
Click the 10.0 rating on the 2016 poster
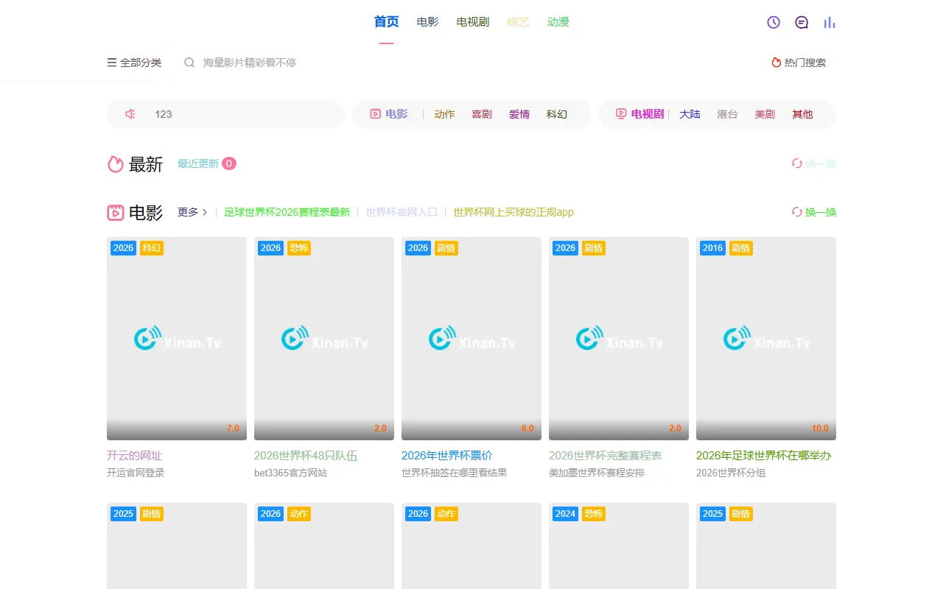pyautogui.click(x=820, y=428)
